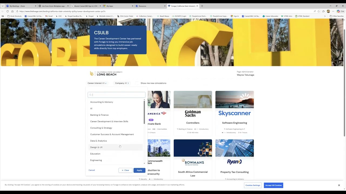Select Consulting & Strategy in the list

pyautogui.click(x=115, y=128)
